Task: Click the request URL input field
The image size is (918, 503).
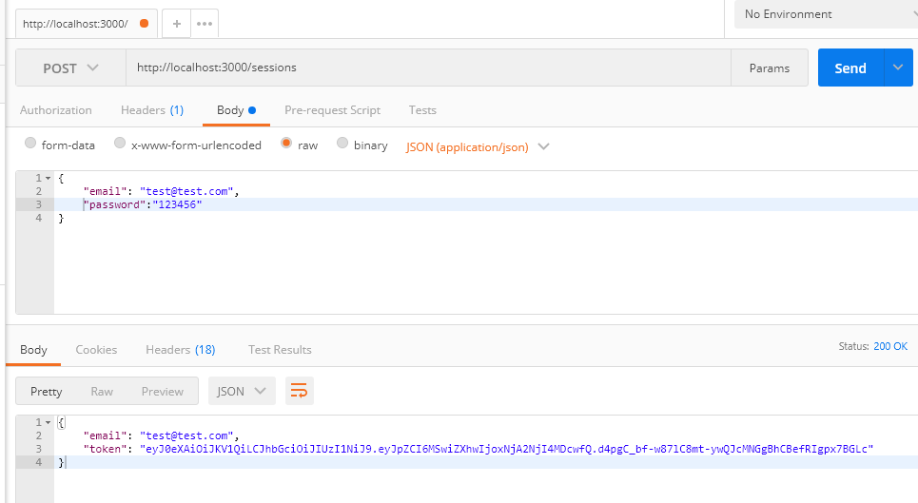Action: 428,68
